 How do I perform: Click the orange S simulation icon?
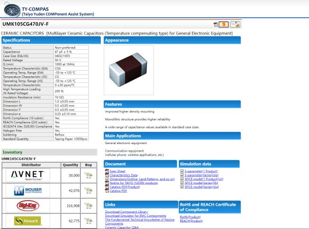(x=223, y=24)
